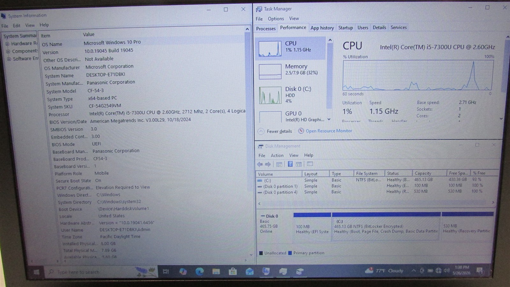Toggle the Action pane icon in Disk Management
Image resolution: width=510 pixels, height=287 pixels.
299,164
